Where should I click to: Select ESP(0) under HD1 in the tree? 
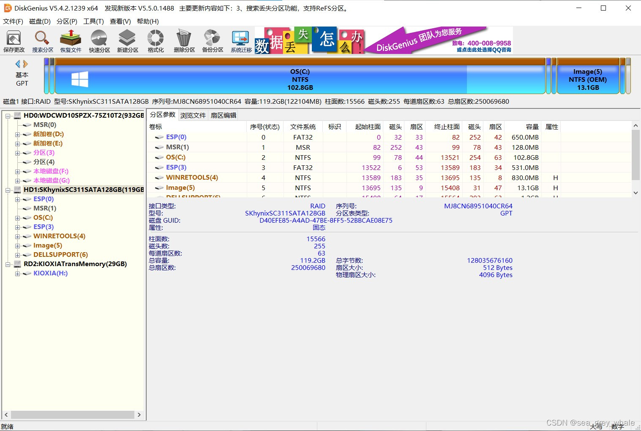pyautogui.click(x=44, y=199)
